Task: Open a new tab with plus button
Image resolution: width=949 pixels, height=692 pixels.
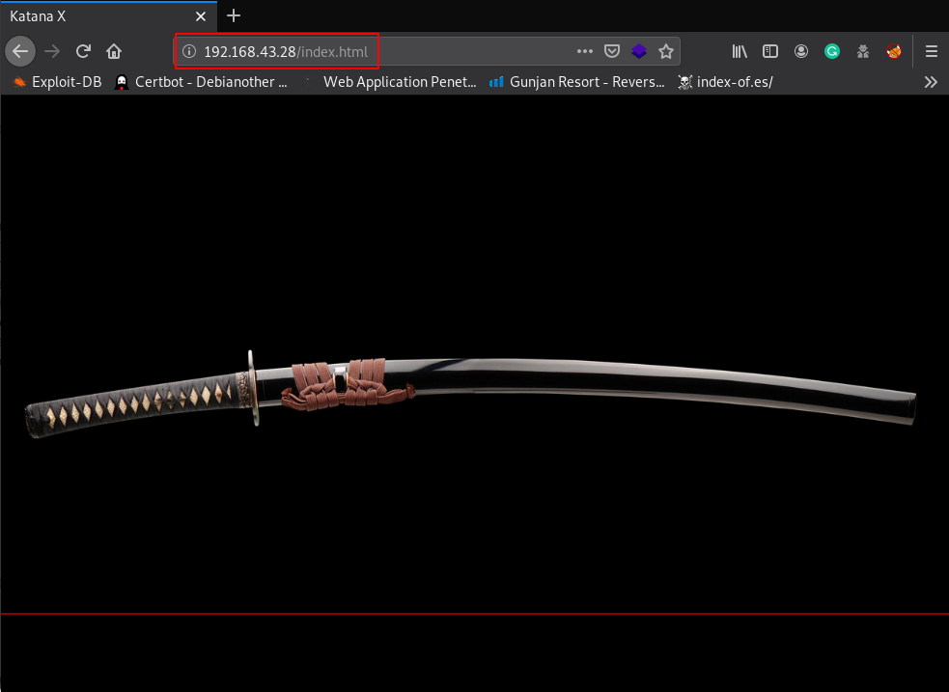Action: [234, 16]
